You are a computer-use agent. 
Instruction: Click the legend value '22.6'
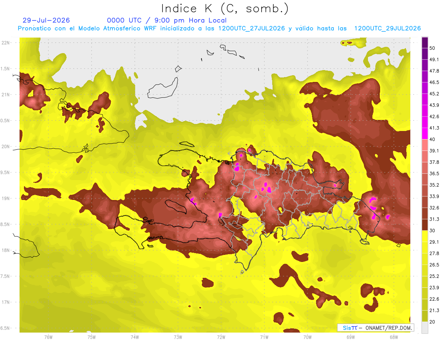click(434, 299)
